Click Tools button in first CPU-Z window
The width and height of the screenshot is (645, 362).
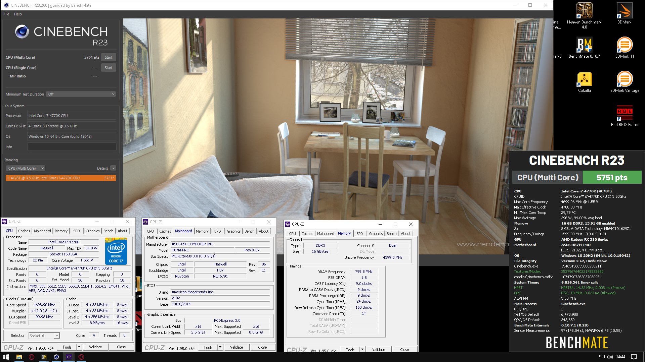[x=67, y=347]
